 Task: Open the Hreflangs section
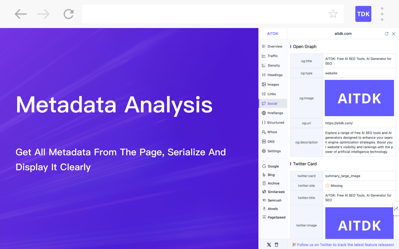click(x=273, y=113)
